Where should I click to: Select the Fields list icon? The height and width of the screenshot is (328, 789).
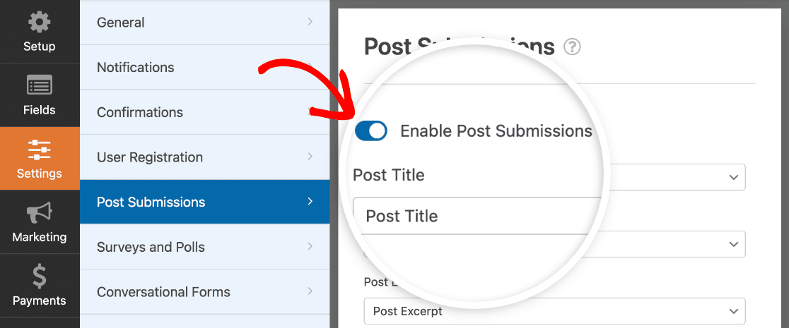[39, 86]
